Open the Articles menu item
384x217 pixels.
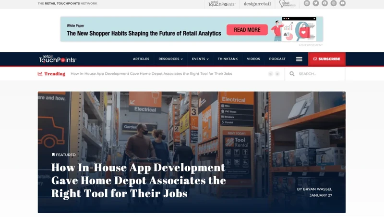141,59
